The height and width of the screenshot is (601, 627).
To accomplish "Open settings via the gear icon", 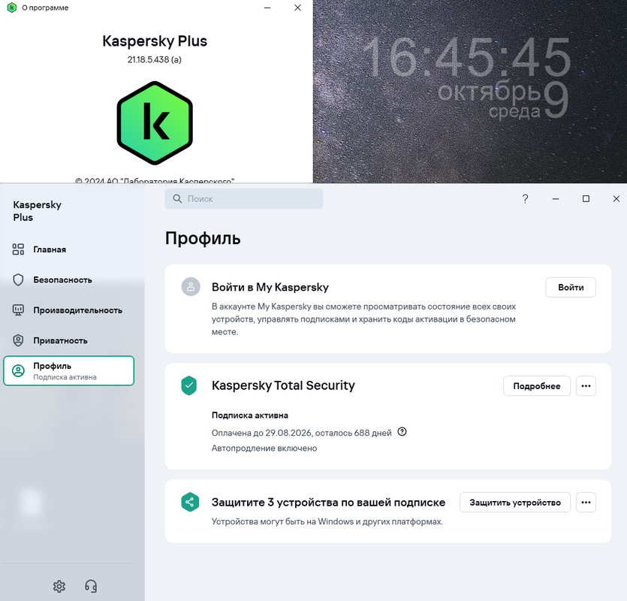I will (x=59, y=586).
